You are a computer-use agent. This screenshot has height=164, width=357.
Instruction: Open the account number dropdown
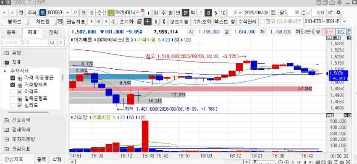[344, 22]
